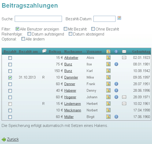Open the info icon for Birgit Müller
Viewport: 152px width, 144px height.
pyautogui.click(x=116, y=117)
